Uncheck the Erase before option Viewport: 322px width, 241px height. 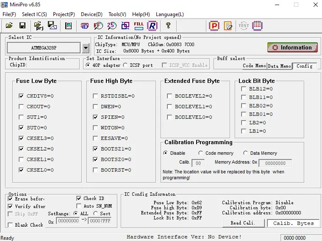click(x=10, y=199)
